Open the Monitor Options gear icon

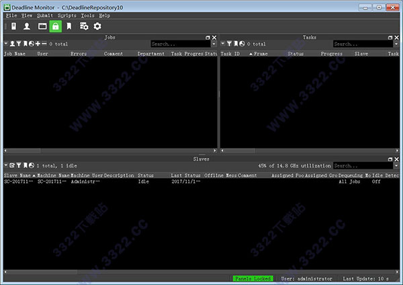[x=97, y=26]
